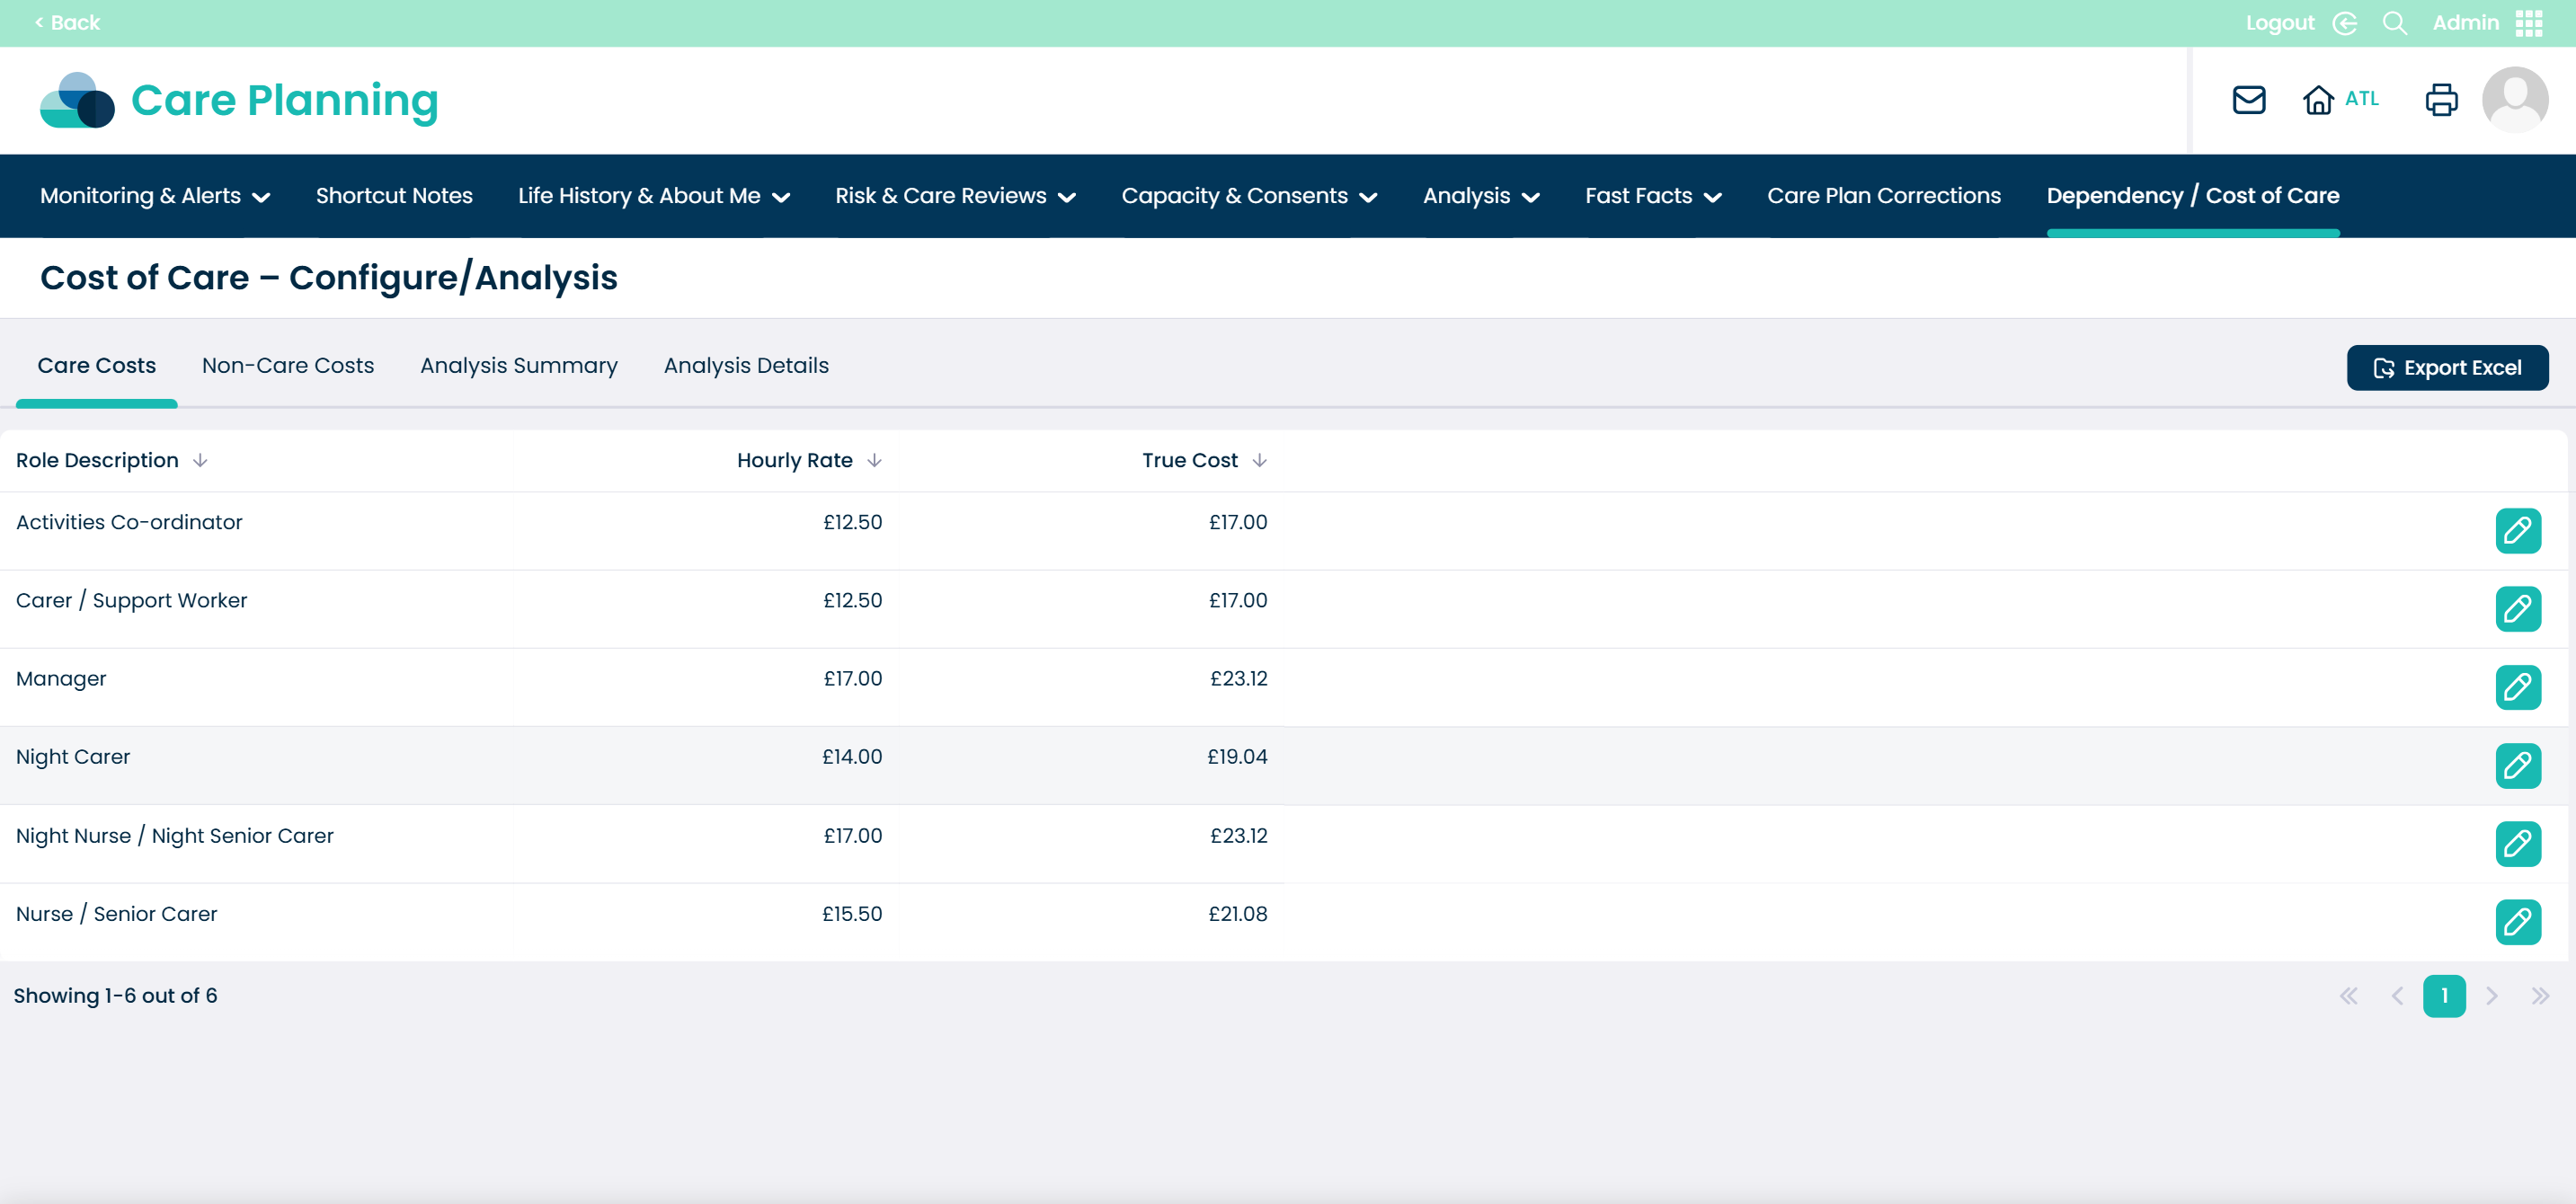The image size is (2576, 1204).
Task: Open the user profile avatar
Action: [x=2514, y=100]
